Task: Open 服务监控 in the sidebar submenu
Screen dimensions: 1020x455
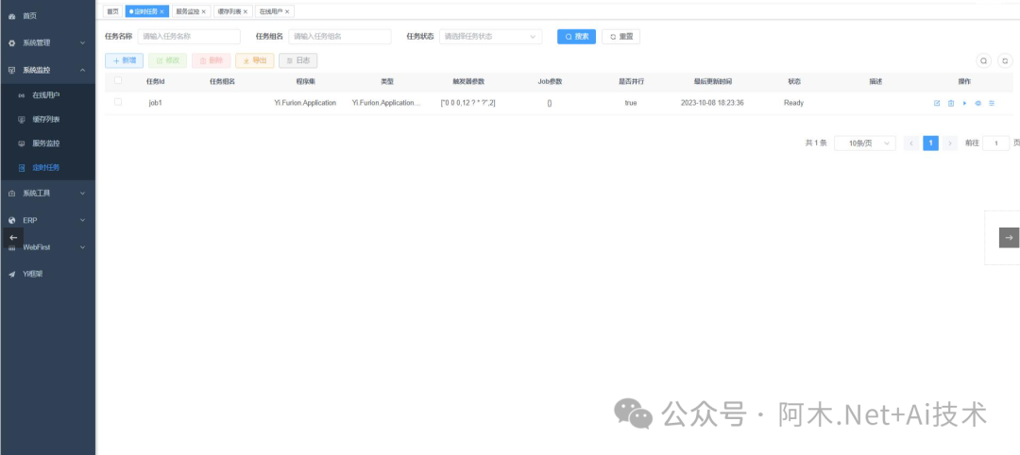Action: point(45,143)
